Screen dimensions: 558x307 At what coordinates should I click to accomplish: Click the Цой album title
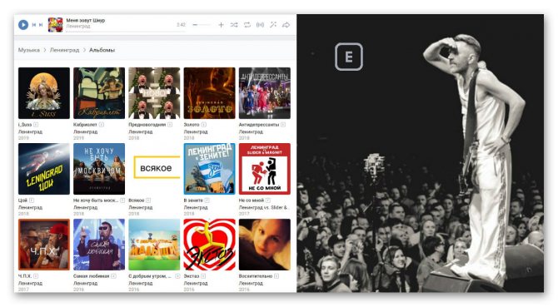coord(22,201)
